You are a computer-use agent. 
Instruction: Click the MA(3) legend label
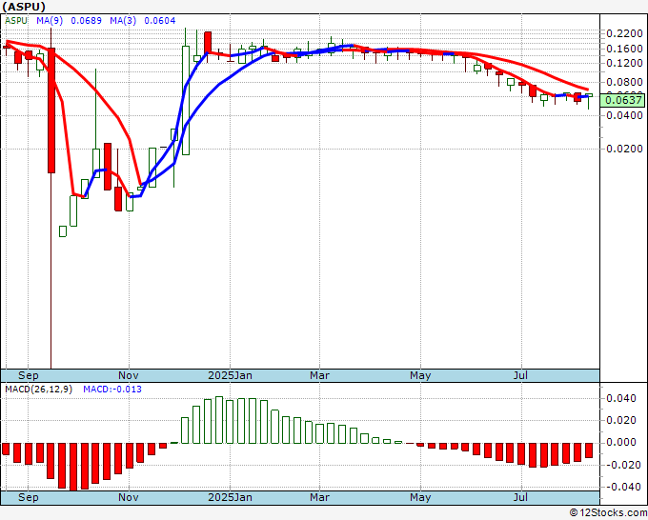[123, 21]
